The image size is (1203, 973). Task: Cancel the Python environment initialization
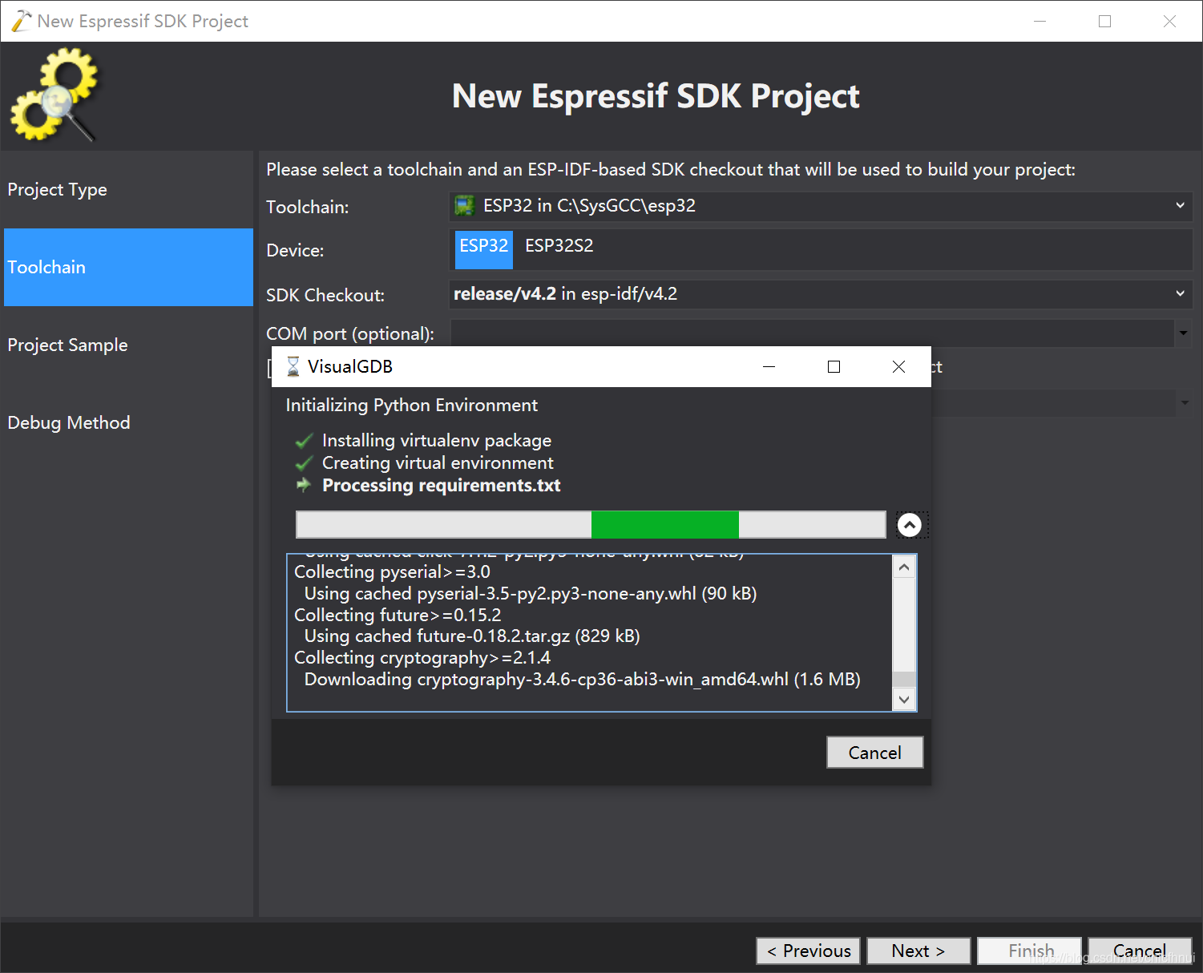(x=874, y=752)
